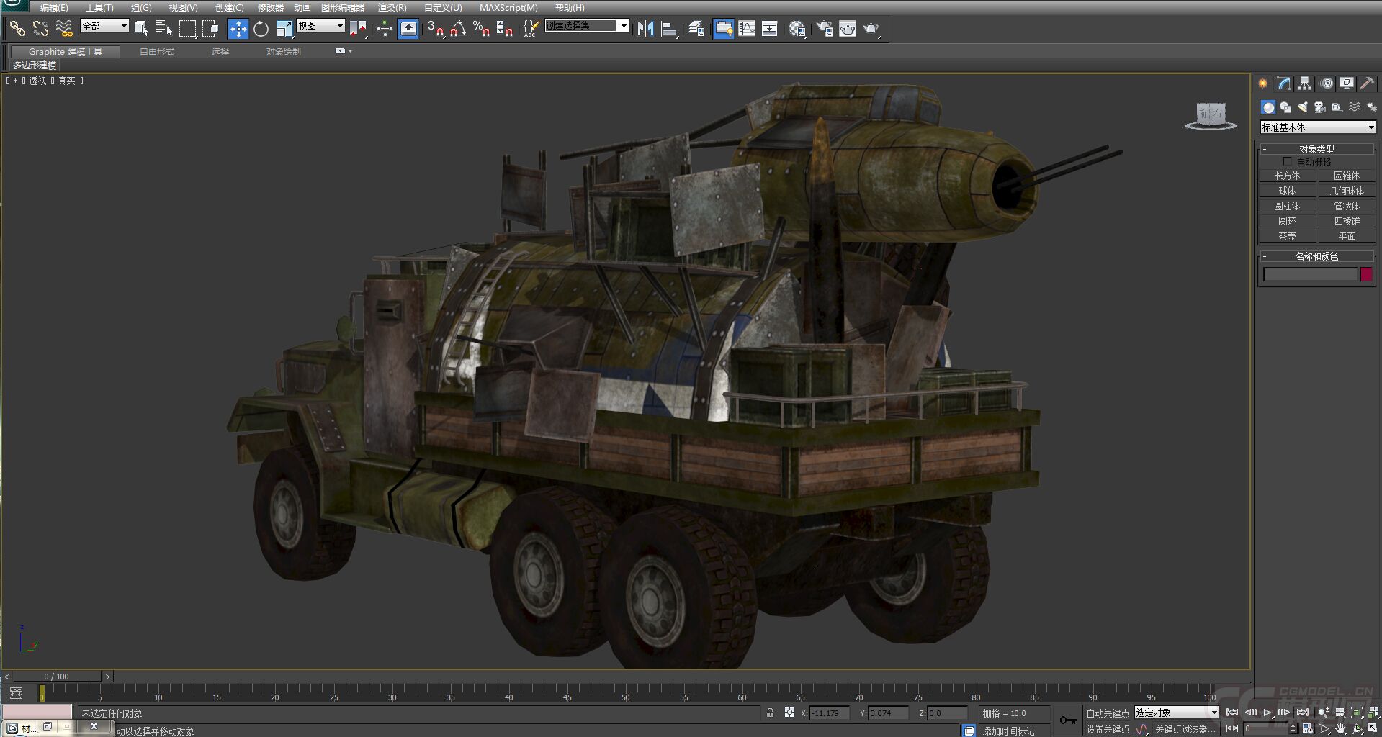This screenshot has height=737, width=1382.
Task: Click the Edit Named Selection Sets icon
Action: (x=531, y=28)
